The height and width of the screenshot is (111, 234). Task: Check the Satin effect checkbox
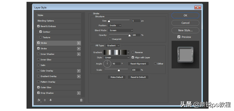(x=38, y=65)
